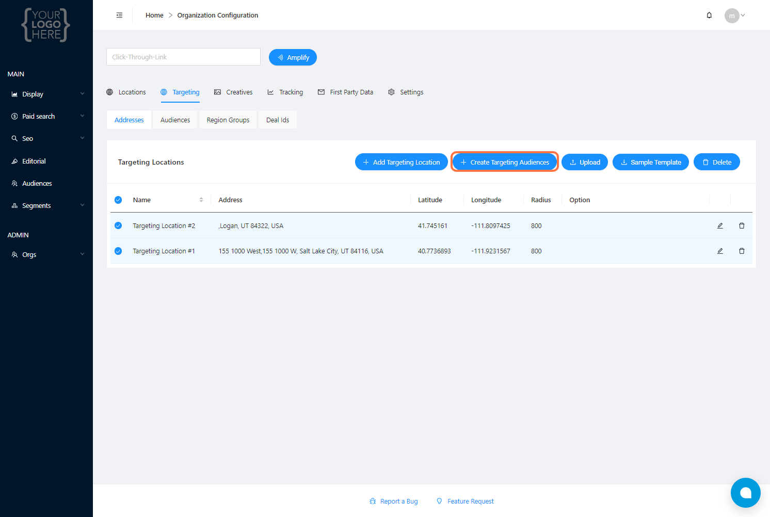This screenshot has width=770, height=517.
Task: Click the Editorial pen icon in sidebar
Action: [14, 161]
